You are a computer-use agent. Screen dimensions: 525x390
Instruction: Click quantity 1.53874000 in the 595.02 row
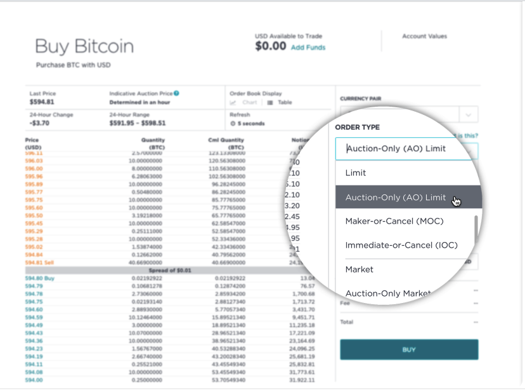tap(147, 247)
